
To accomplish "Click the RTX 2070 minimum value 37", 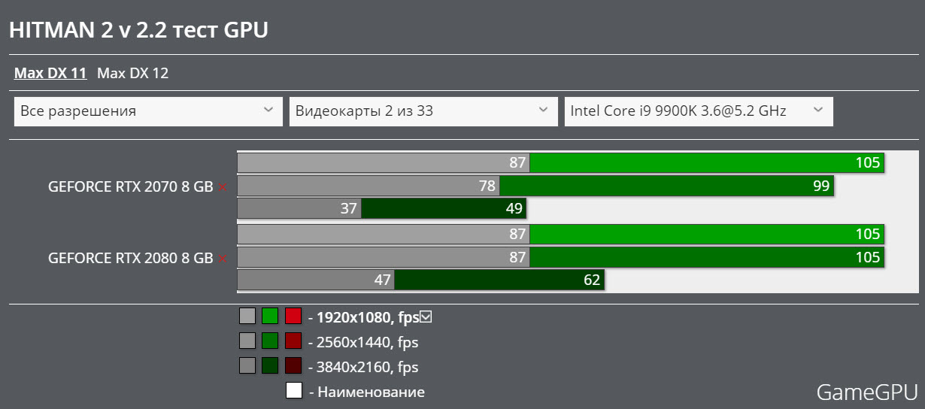I will pyautogui.click(x=348, y=208).
